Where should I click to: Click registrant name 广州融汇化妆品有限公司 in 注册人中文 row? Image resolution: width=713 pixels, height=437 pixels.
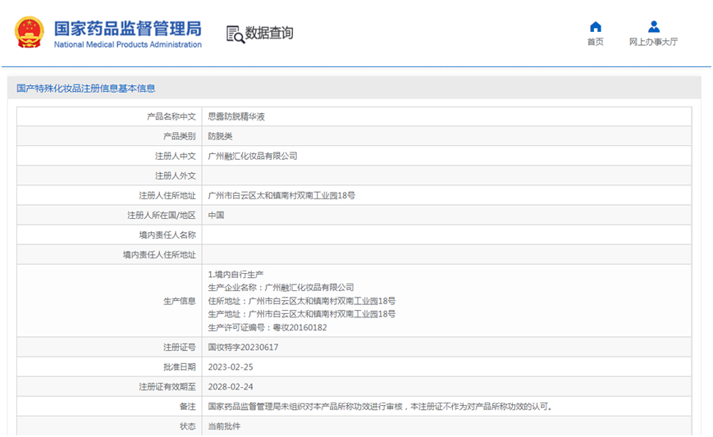point(253,156)
